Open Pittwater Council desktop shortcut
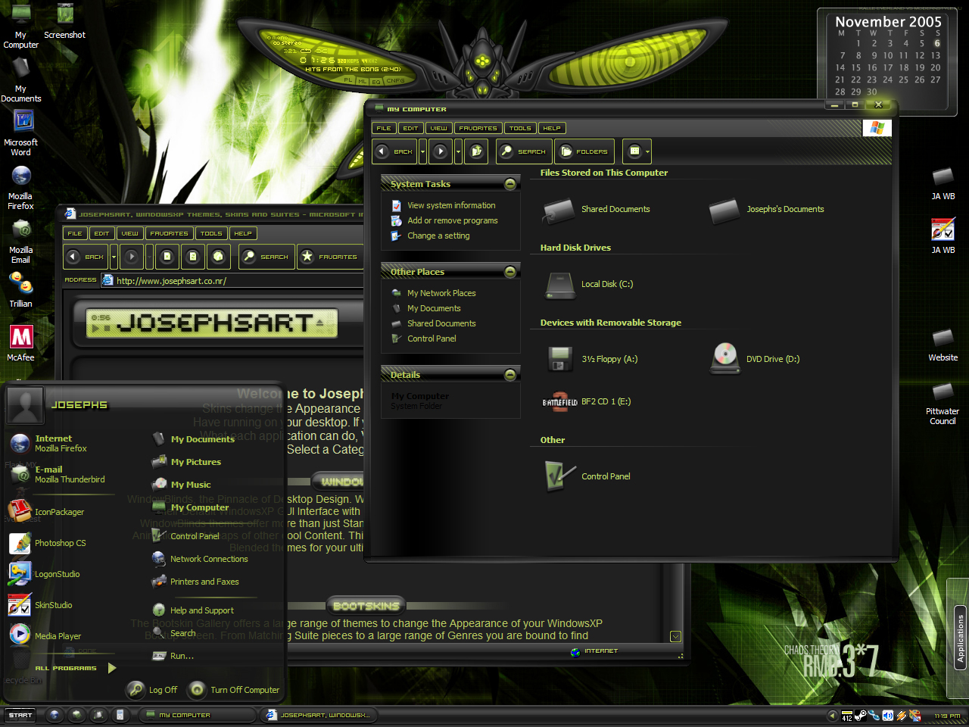The height and width of the screenshot is (727, 969). (x=943, y=404)
